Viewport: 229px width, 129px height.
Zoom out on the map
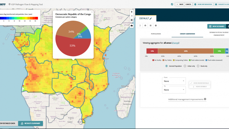[132, 16]
